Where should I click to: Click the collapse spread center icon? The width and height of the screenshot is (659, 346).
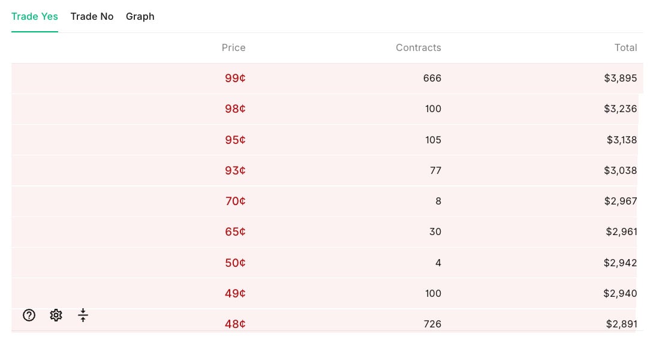click(83, 315)
